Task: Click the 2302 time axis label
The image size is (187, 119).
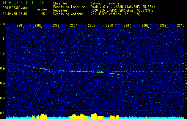Action: pos(38,25)
